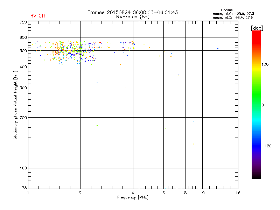Click the colorbar label '-100'
Image resolution: width=280 pixels, height=210 pixels.
[266, 146]
